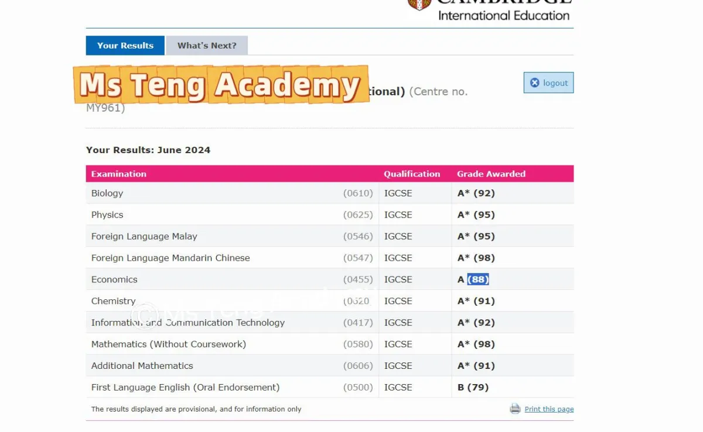Click syllabus code (0606) for Additional Mathematics
The width and height of the screenshot is (703, 432).
(x=358, y=366)
